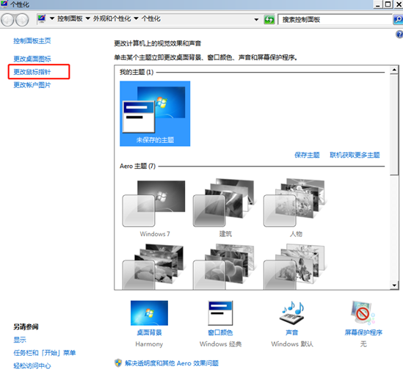Viewport: 403px width, 380px height.
Task: Open 轻松访问中心 link
Action: pyautogui.click(x=32, y=366)
